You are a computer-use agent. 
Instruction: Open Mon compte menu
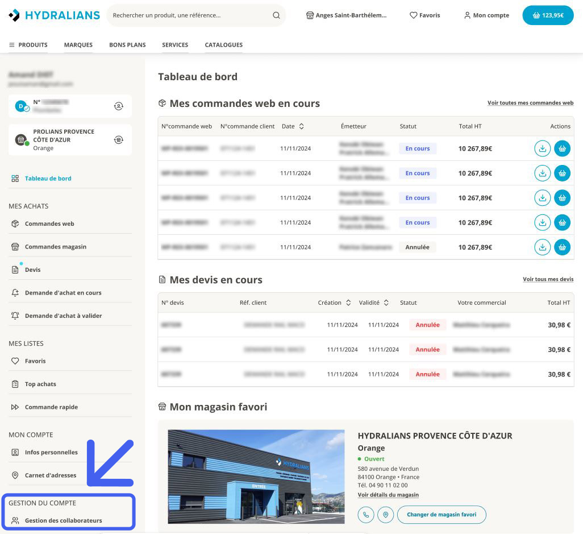point(487,15)
